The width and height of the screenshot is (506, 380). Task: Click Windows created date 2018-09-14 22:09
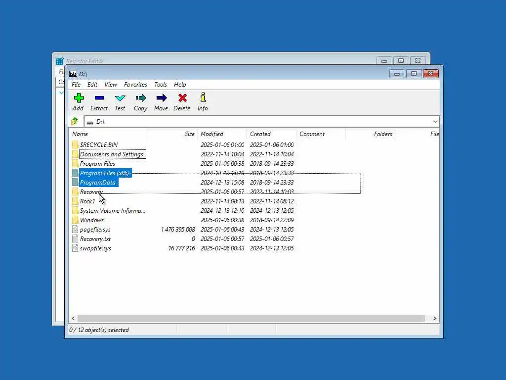tap(272, 220)
